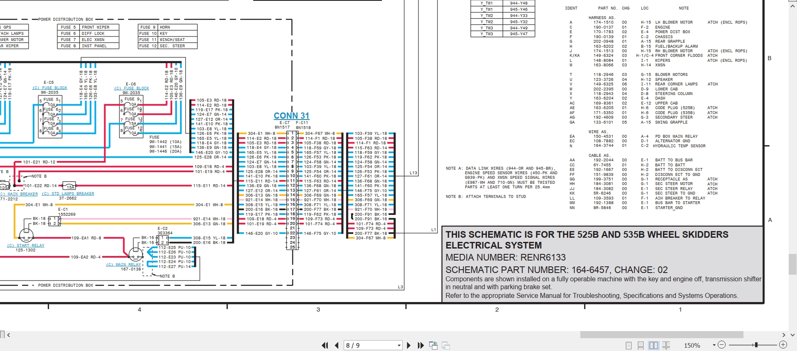Click the BATT TO BUS BAR cable entry
This screenshot has height=351, width=797.
(x=674, y=160)
